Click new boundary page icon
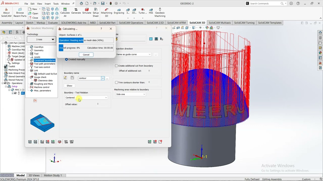The image size is (323, 181). click(x=72, y=78)
